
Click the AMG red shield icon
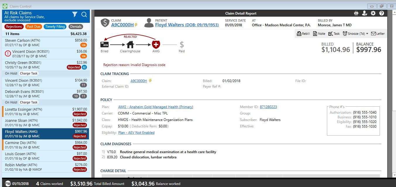(x=156, y=44)
